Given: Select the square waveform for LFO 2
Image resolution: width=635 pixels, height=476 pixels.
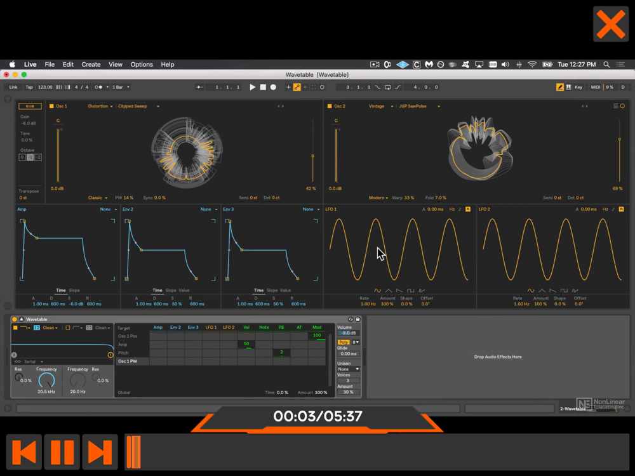Looking at the screenshot, I should tap(564, 291).
